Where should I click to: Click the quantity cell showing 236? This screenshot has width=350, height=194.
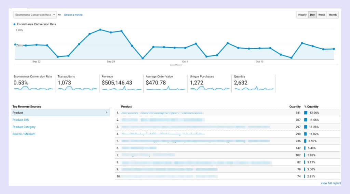[x=298, y=141]
